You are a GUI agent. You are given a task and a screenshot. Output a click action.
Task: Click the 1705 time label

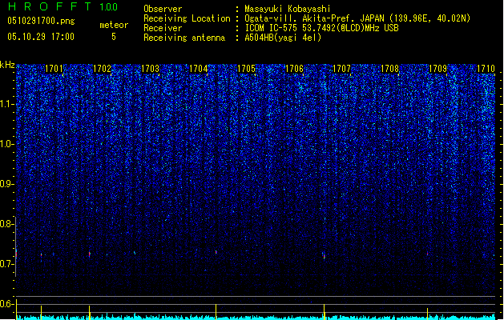tap(246, 69)
